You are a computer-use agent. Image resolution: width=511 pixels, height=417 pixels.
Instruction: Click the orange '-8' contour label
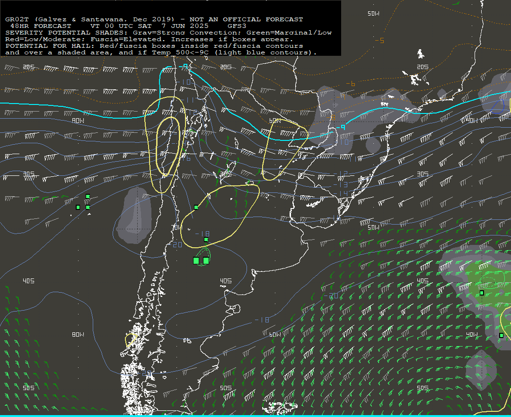tap(331, 117)
